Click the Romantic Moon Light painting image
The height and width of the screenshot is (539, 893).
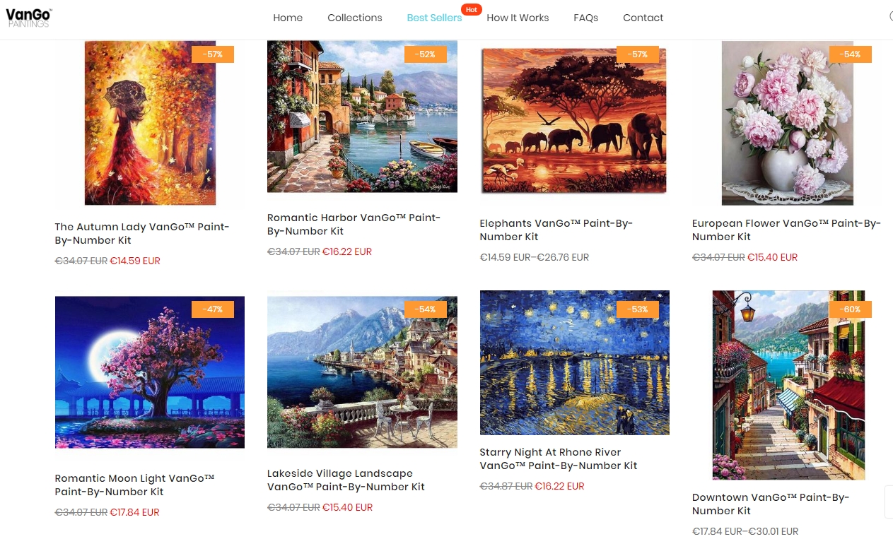pos(150,372)
